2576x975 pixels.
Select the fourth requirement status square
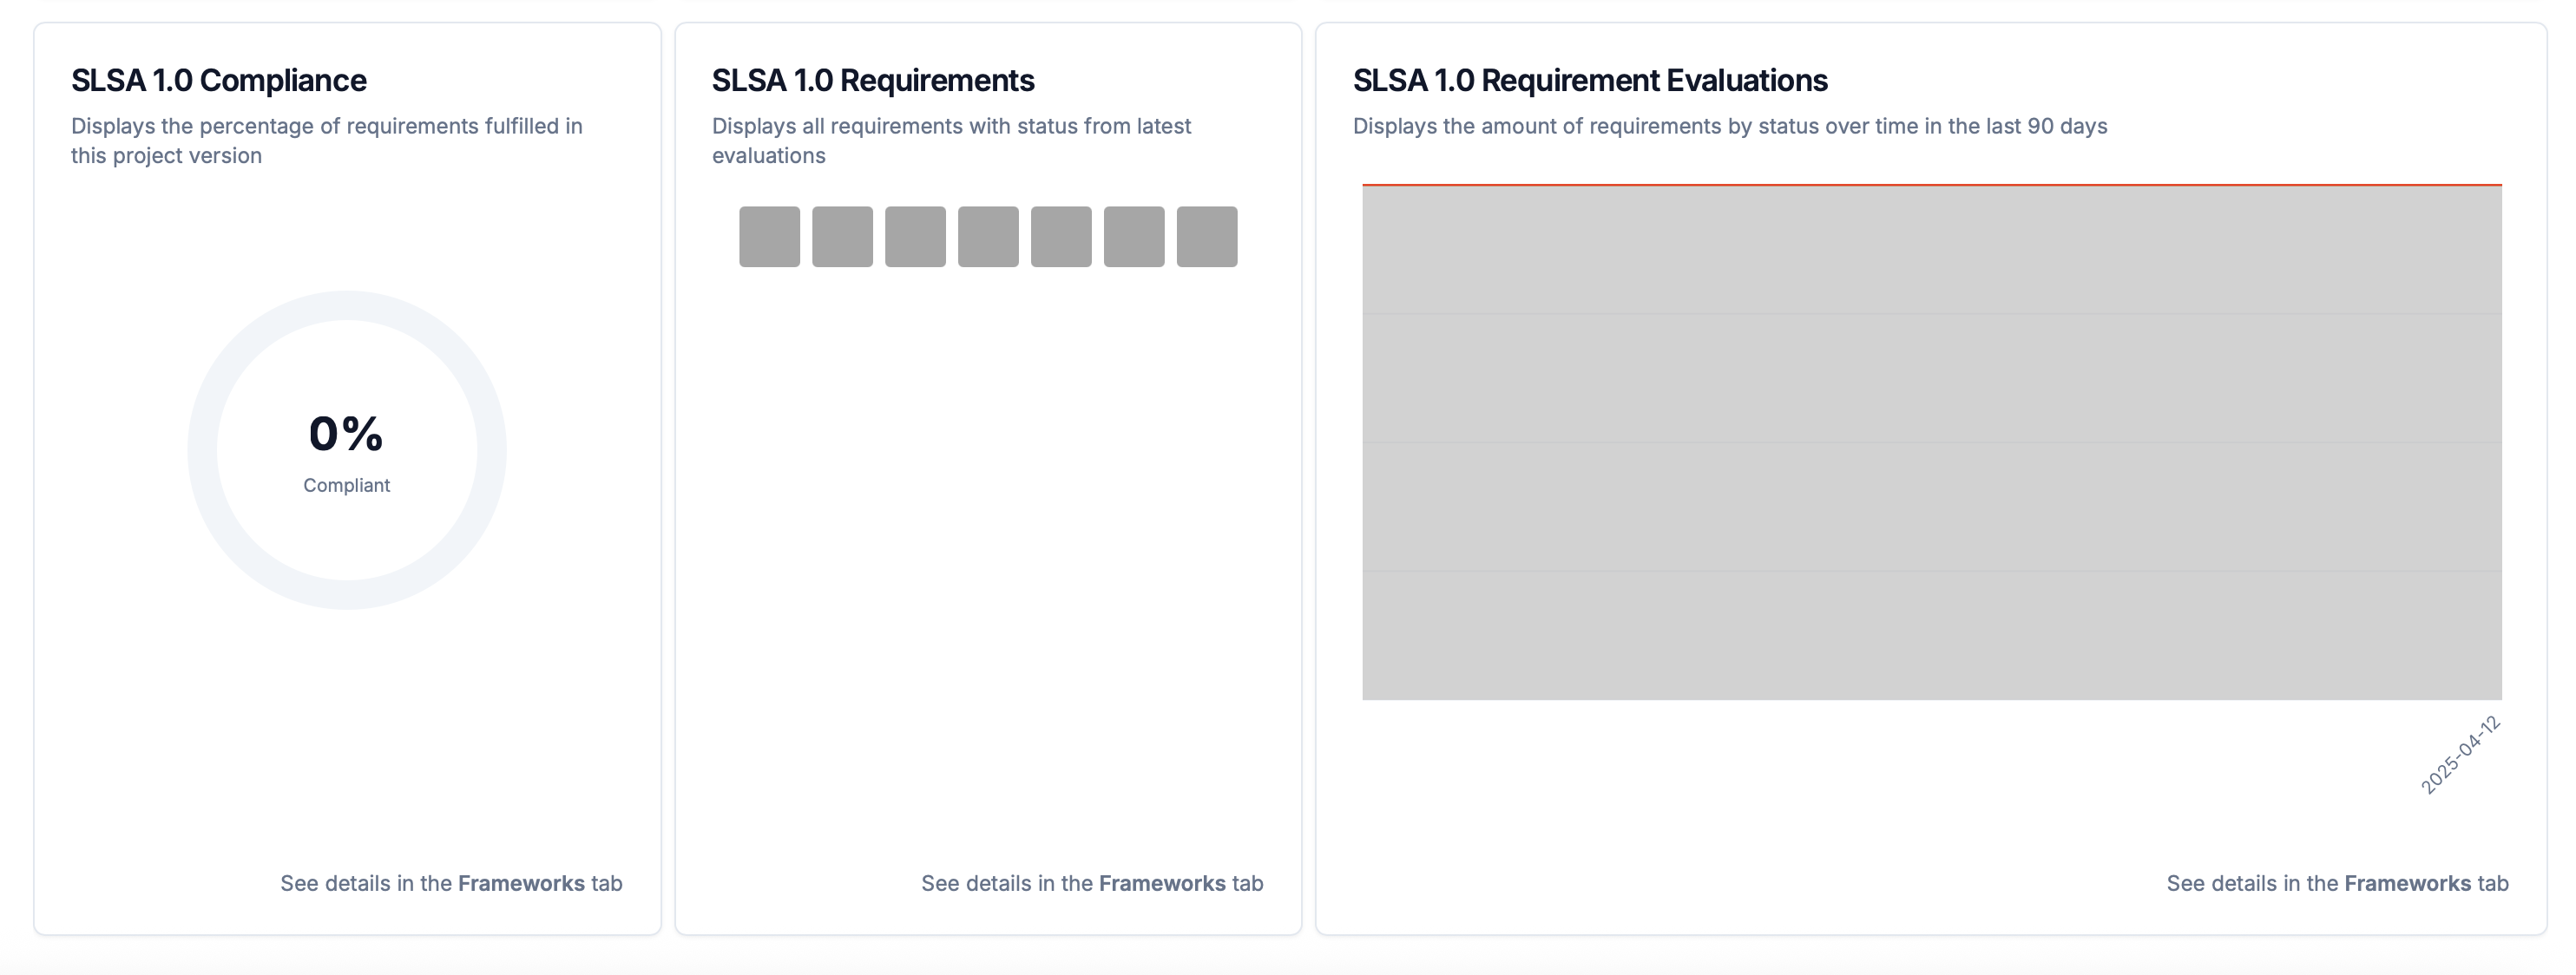tap(988, 237)
